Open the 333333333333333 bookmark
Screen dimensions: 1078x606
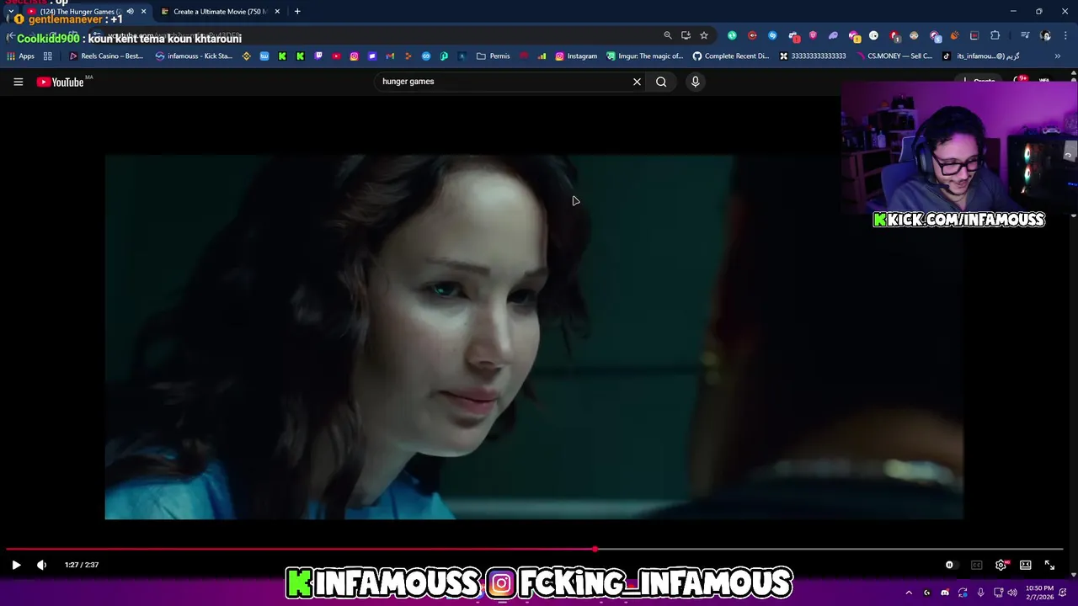coord(813,56)
